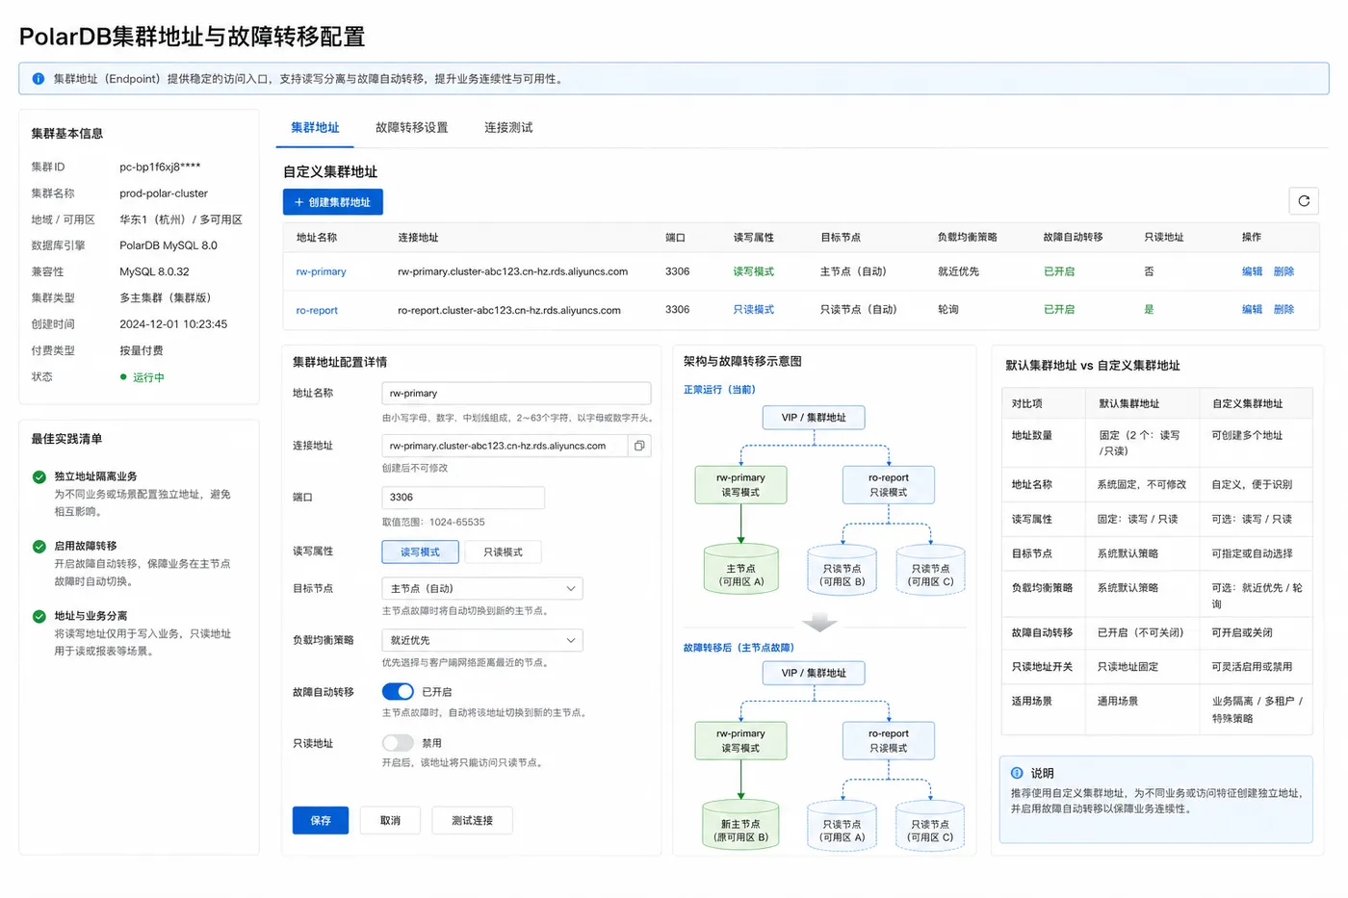Image resolution: width=1348 pixels, height=898 pixels.
Task: Open the 目标节点 dropdown
Action: (482, 588)
